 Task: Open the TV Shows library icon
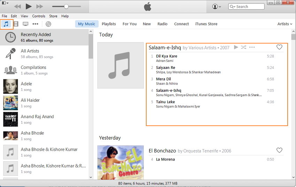click(25, 24)
